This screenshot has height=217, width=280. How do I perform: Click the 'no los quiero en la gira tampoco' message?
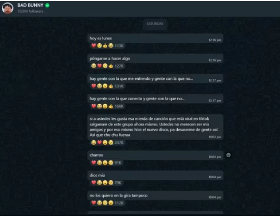click(x=155, y=195)
